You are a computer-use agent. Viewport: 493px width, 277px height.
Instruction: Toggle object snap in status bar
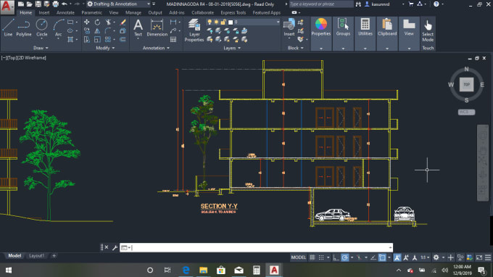coord(382,257)
